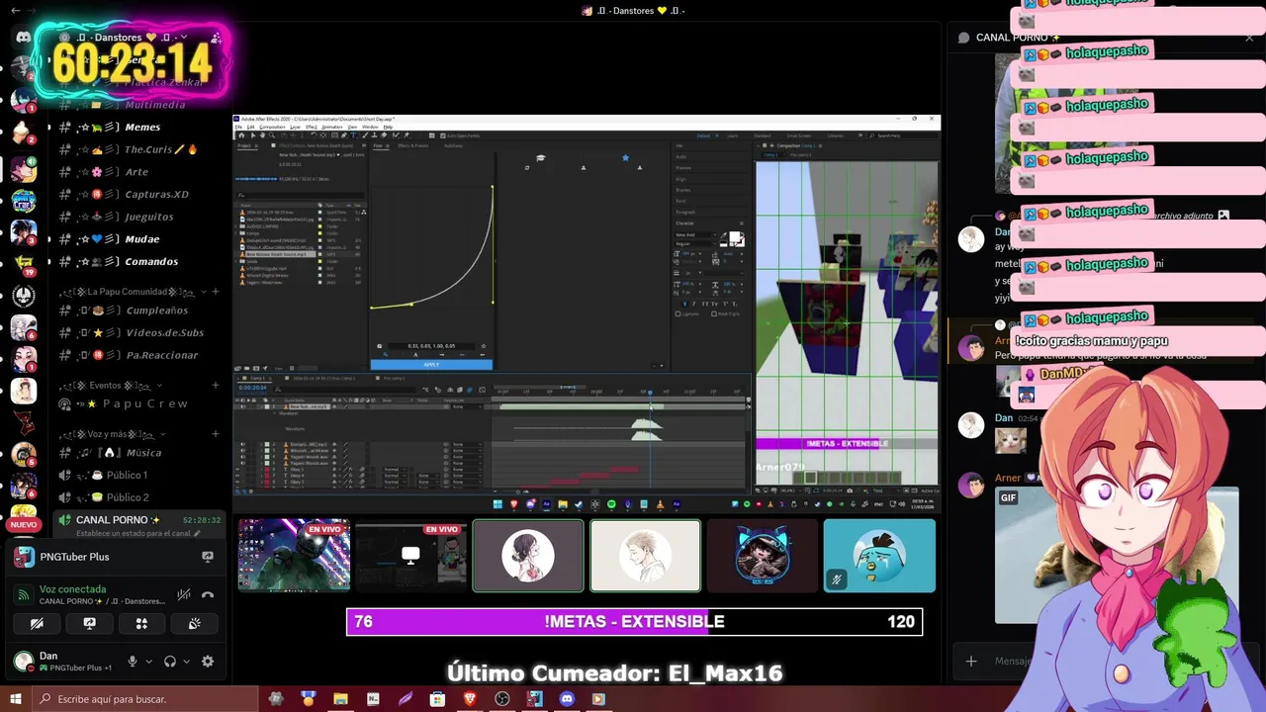This screenshot has width=1266, height=712.
Task: Open Discord from taskbar
Action: (567, 699)
